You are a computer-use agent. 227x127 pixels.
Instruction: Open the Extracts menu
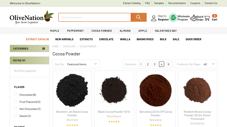pyautogui.click(x=86, y=39)
